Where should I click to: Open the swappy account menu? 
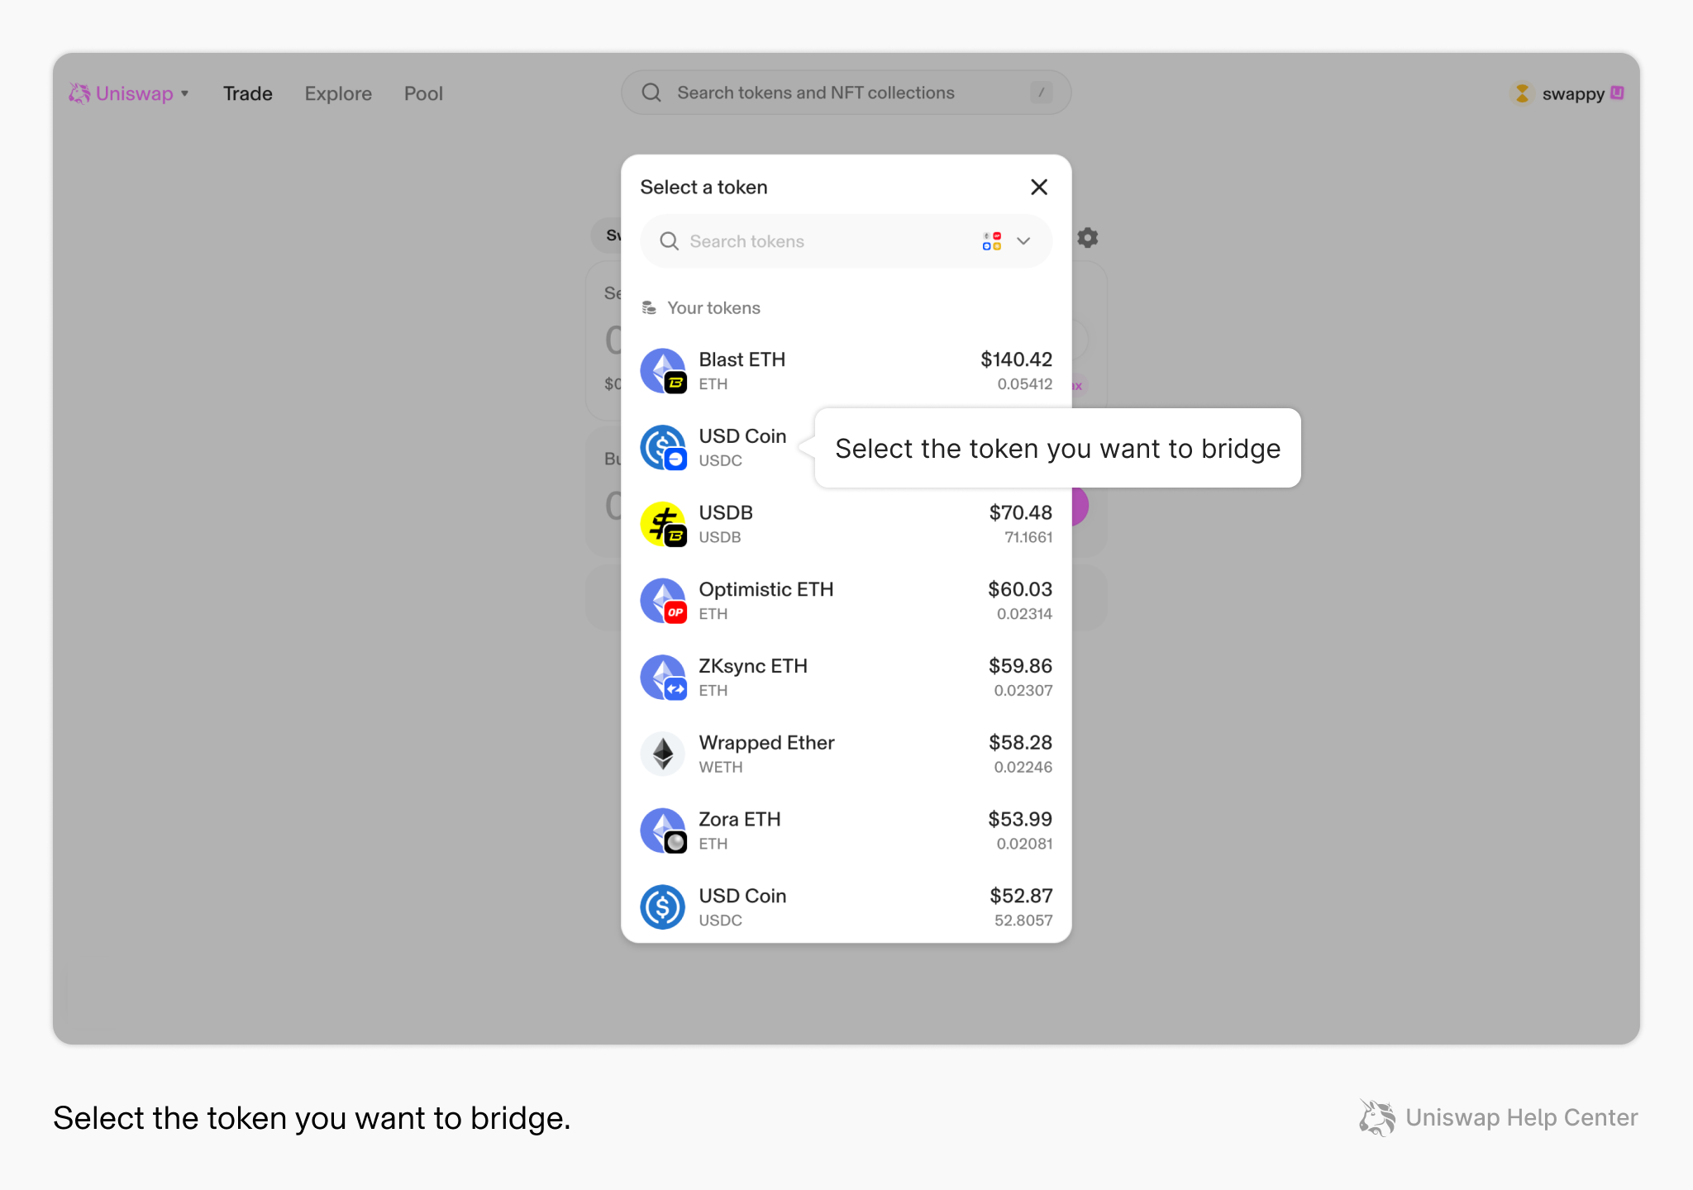[1567, 93]
